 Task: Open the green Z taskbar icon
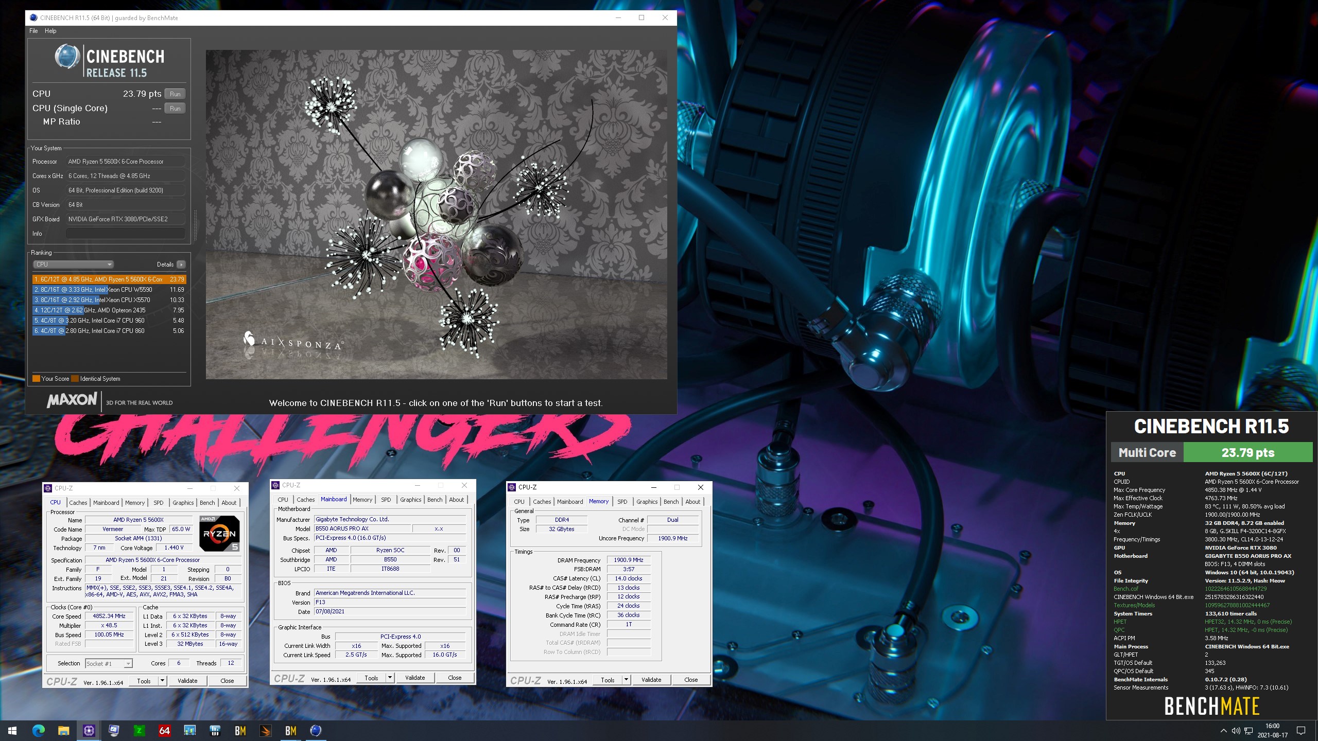(x=139, y=731)
